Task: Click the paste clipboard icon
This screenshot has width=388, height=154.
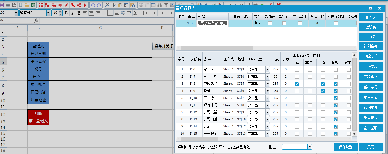Action: point(120,5)
